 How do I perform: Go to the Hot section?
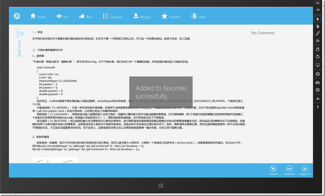[62, 17]
